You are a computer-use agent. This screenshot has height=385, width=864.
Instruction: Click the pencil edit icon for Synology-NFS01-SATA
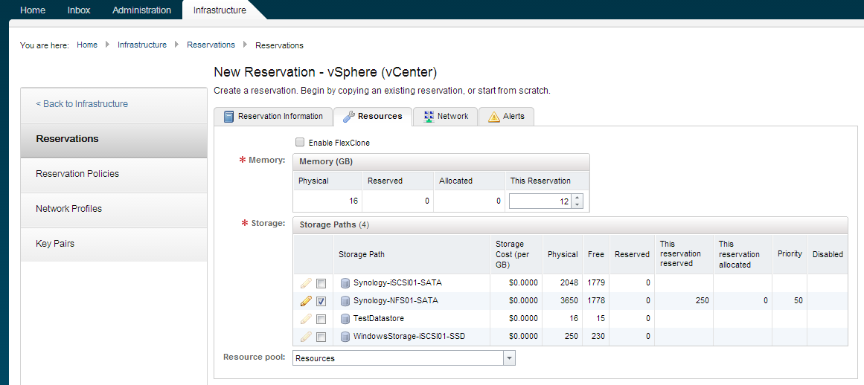point(306,301)
